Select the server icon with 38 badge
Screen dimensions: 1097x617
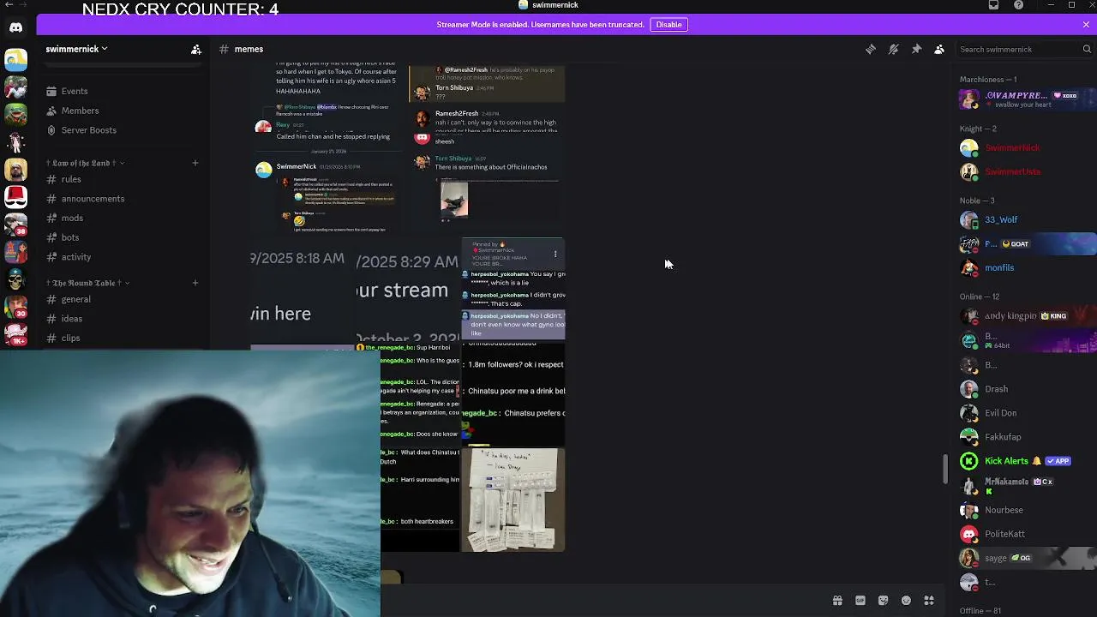click(x=15, y=225)
